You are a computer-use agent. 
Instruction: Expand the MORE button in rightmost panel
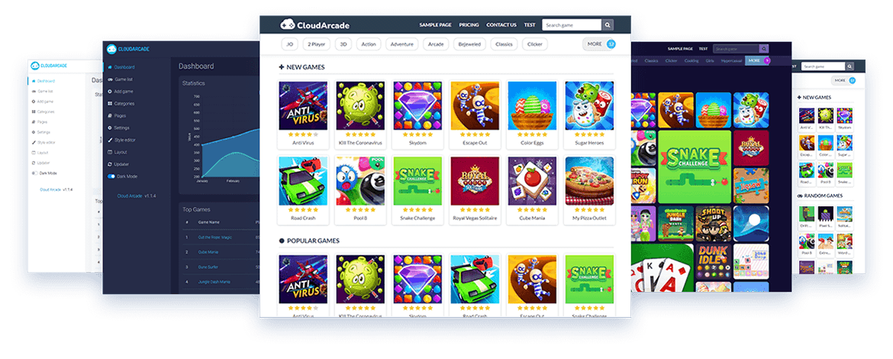[843, 80]
